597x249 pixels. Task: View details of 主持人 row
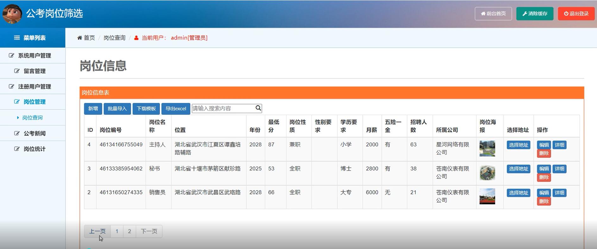click(559, 145)
